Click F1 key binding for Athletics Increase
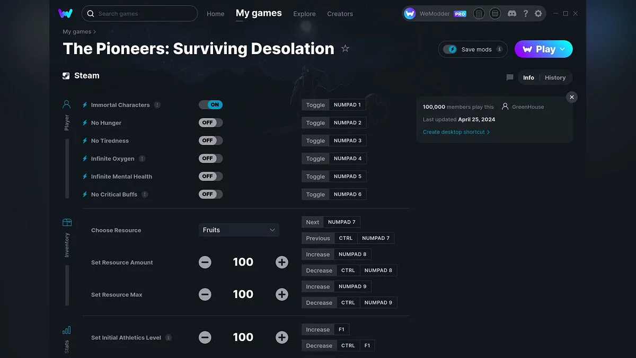Screen dimensions: 636x358 (341, 330)
